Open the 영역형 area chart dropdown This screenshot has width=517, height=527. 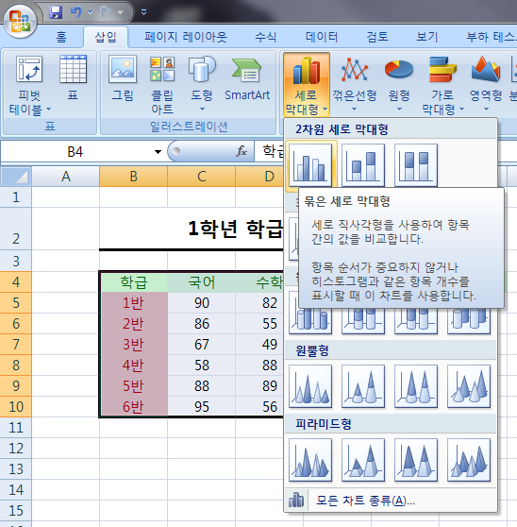pos(486,85)
